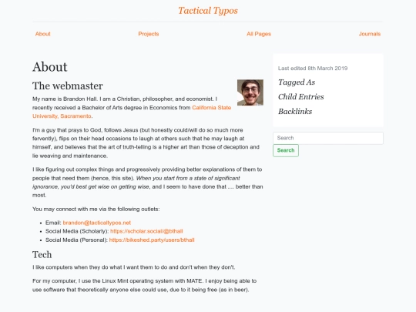Image resolution: width=416 pixels, height=312 pixels.
Task: Click the Backlinks sidebar heading
Action: click(x=295, y=112)
